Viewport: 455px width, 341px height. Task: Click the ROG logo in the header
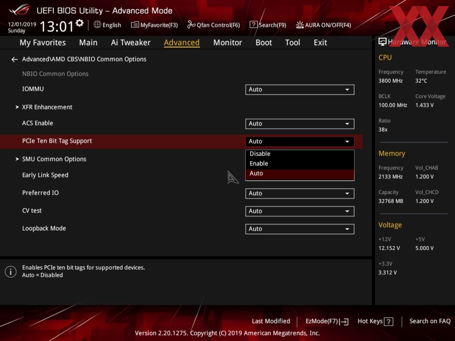[19, 10]
